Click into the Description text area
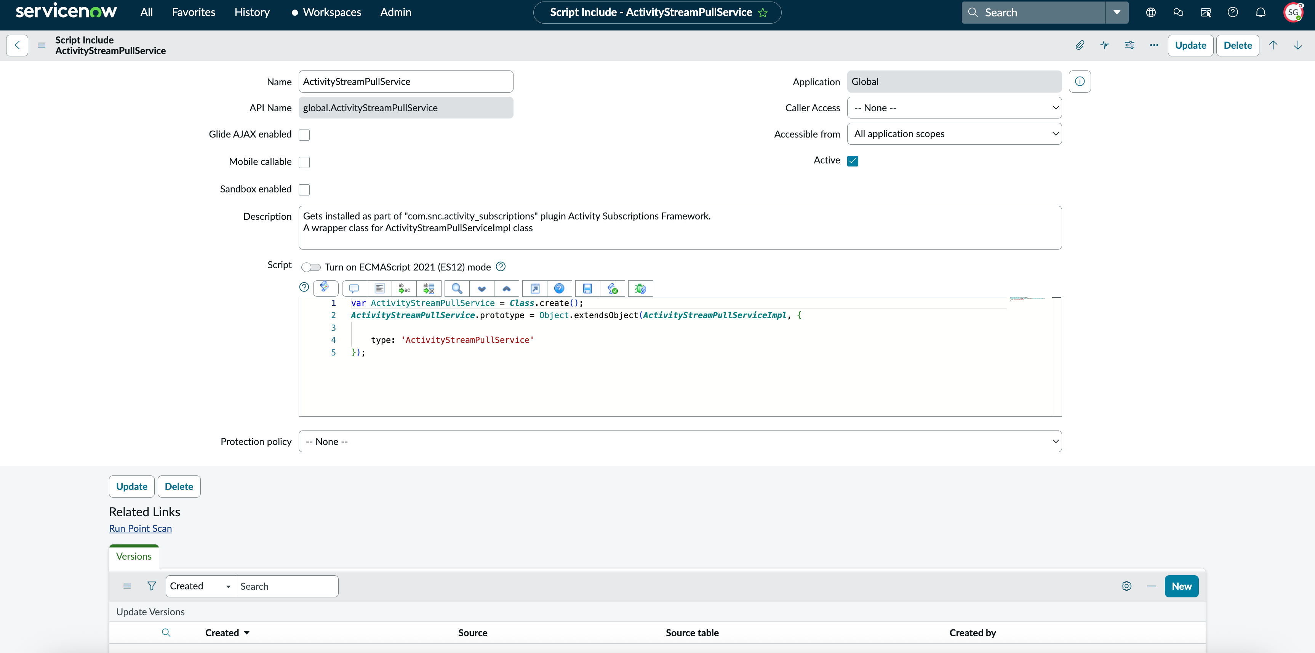The image size is (1315, 653). tap(680, 228)
